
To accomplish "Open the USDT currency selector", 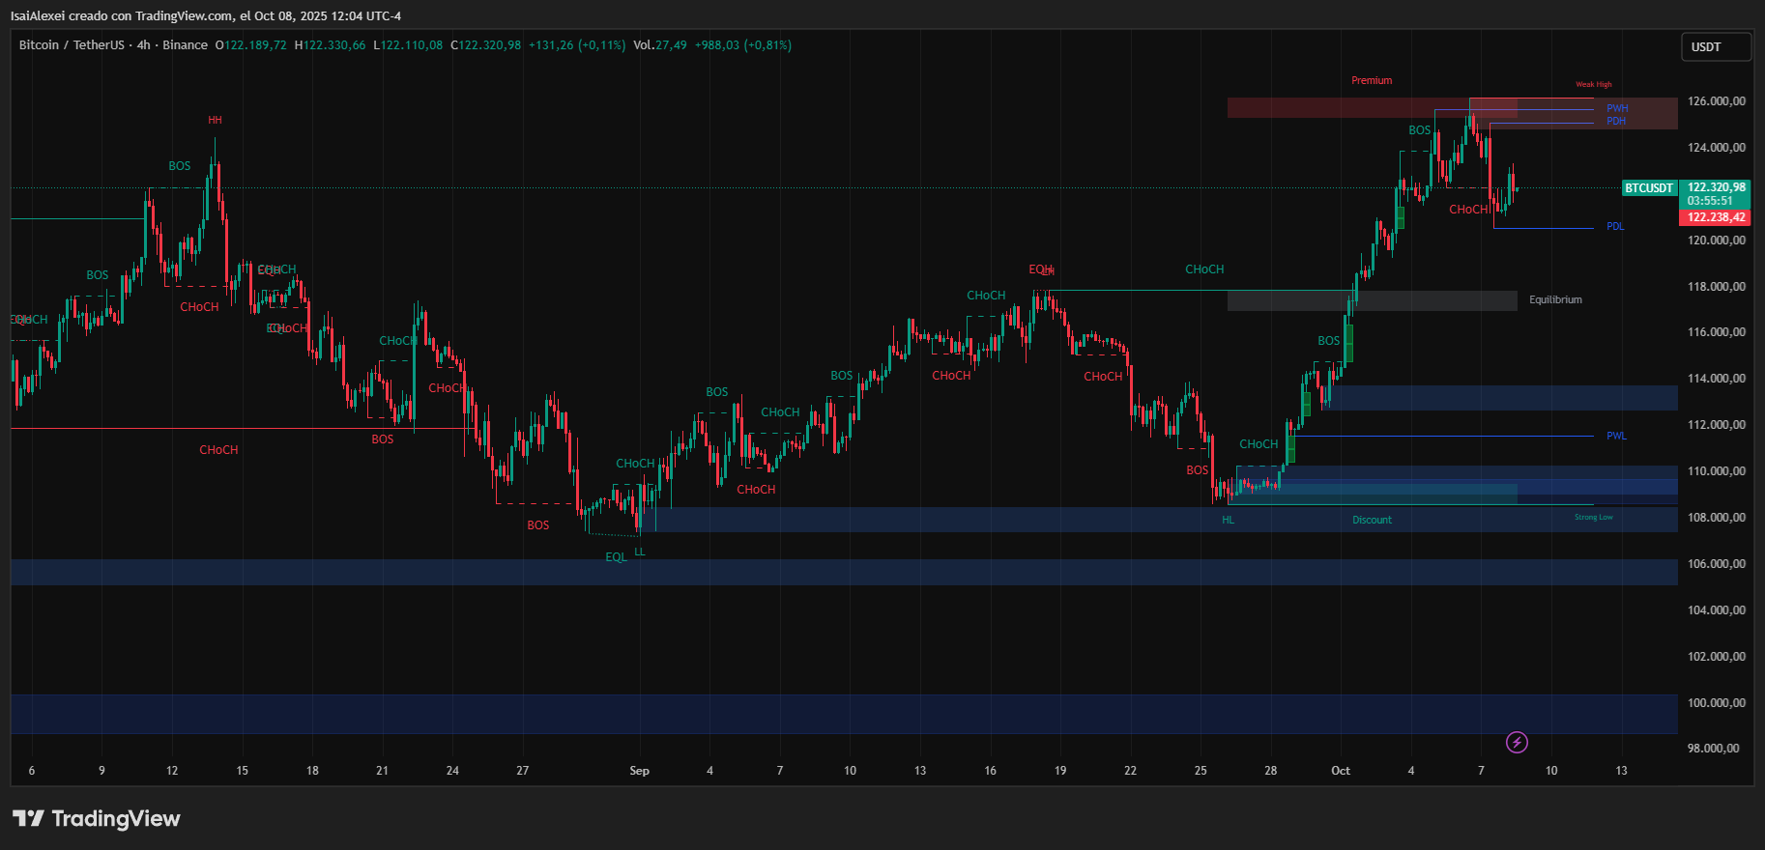I will tap(1716, 47).
